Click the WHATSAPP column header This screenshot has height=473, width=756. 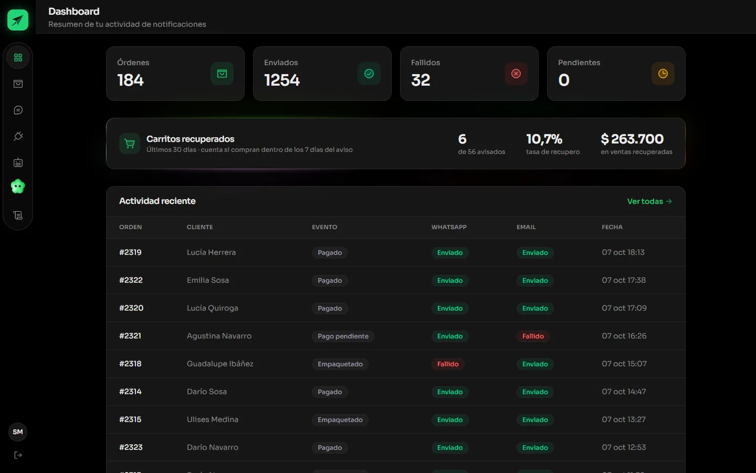point(449,227)
